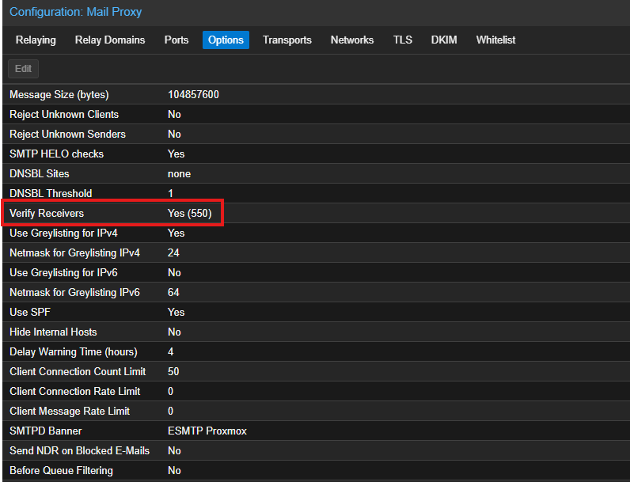Select Client Connection Count Limit row

point(317,371)
